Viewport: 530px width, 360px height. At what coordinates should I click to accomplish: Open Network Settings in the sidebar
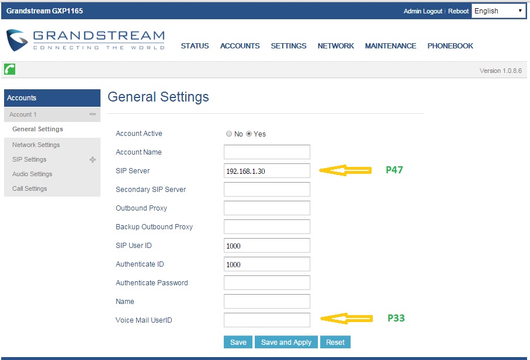[36, 145]
